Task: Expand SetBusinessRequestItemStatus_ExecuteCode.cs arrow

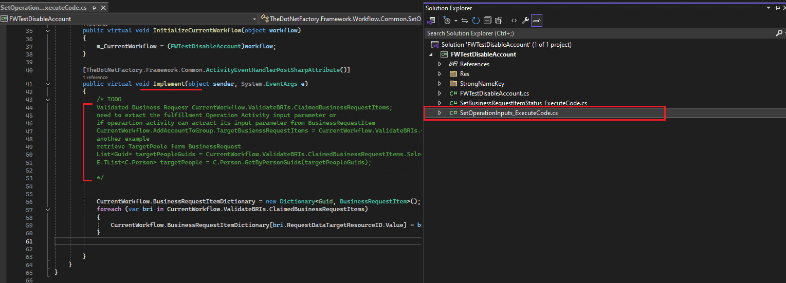Action: 440,103
